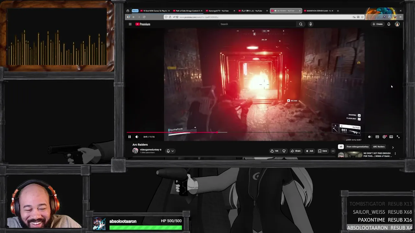415x233 pixels.
Task: Click the browser address bar URL
Action: pos(199,17)
